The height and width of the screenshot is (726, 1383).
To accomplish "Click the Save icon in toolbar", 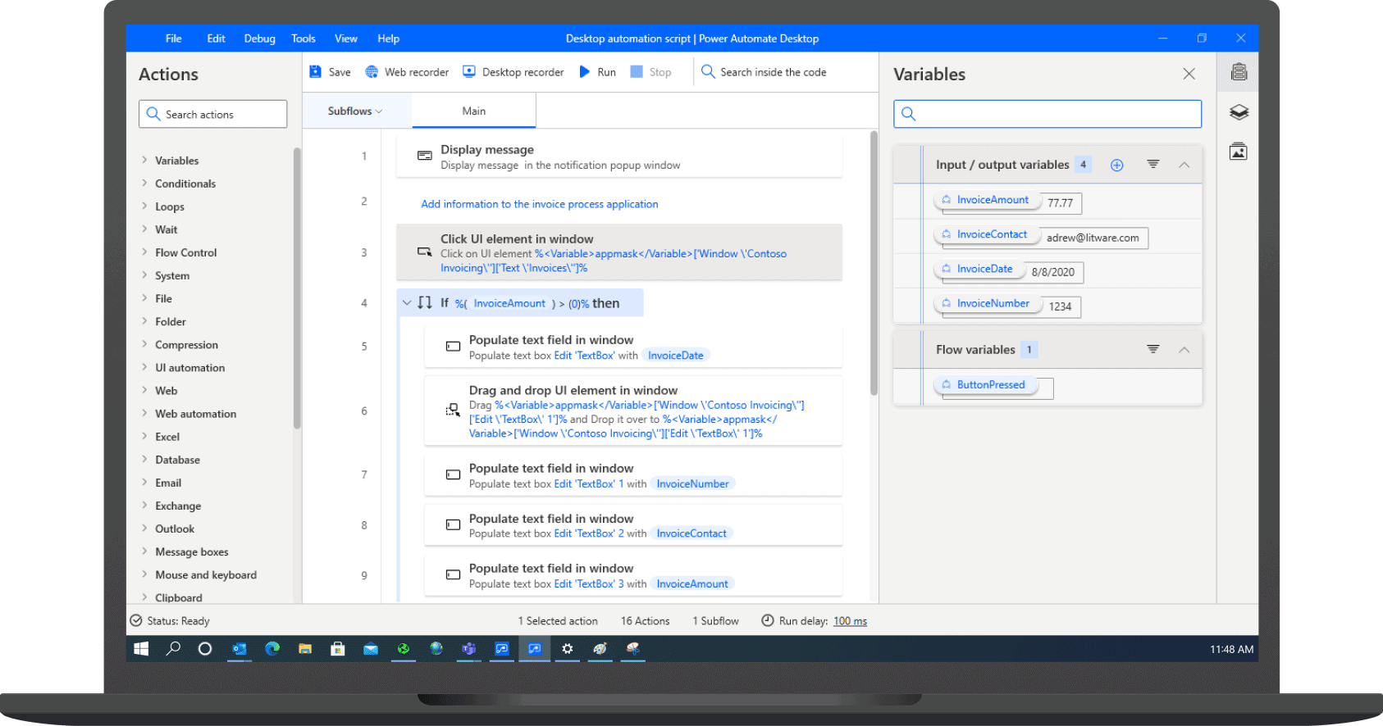I will pos(316,72).
